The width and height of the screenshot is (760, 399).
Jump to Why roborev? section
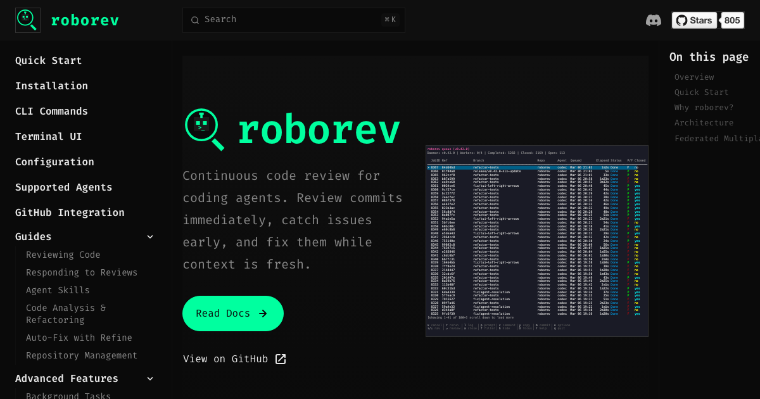coord(704,108)
